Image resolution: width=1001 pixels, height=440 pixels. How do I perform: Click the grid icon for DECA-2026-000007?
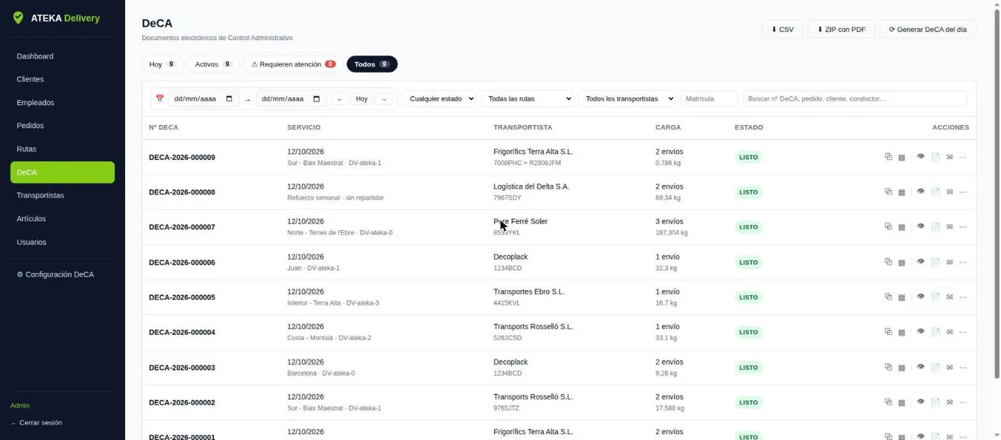[x=902, y=227]
